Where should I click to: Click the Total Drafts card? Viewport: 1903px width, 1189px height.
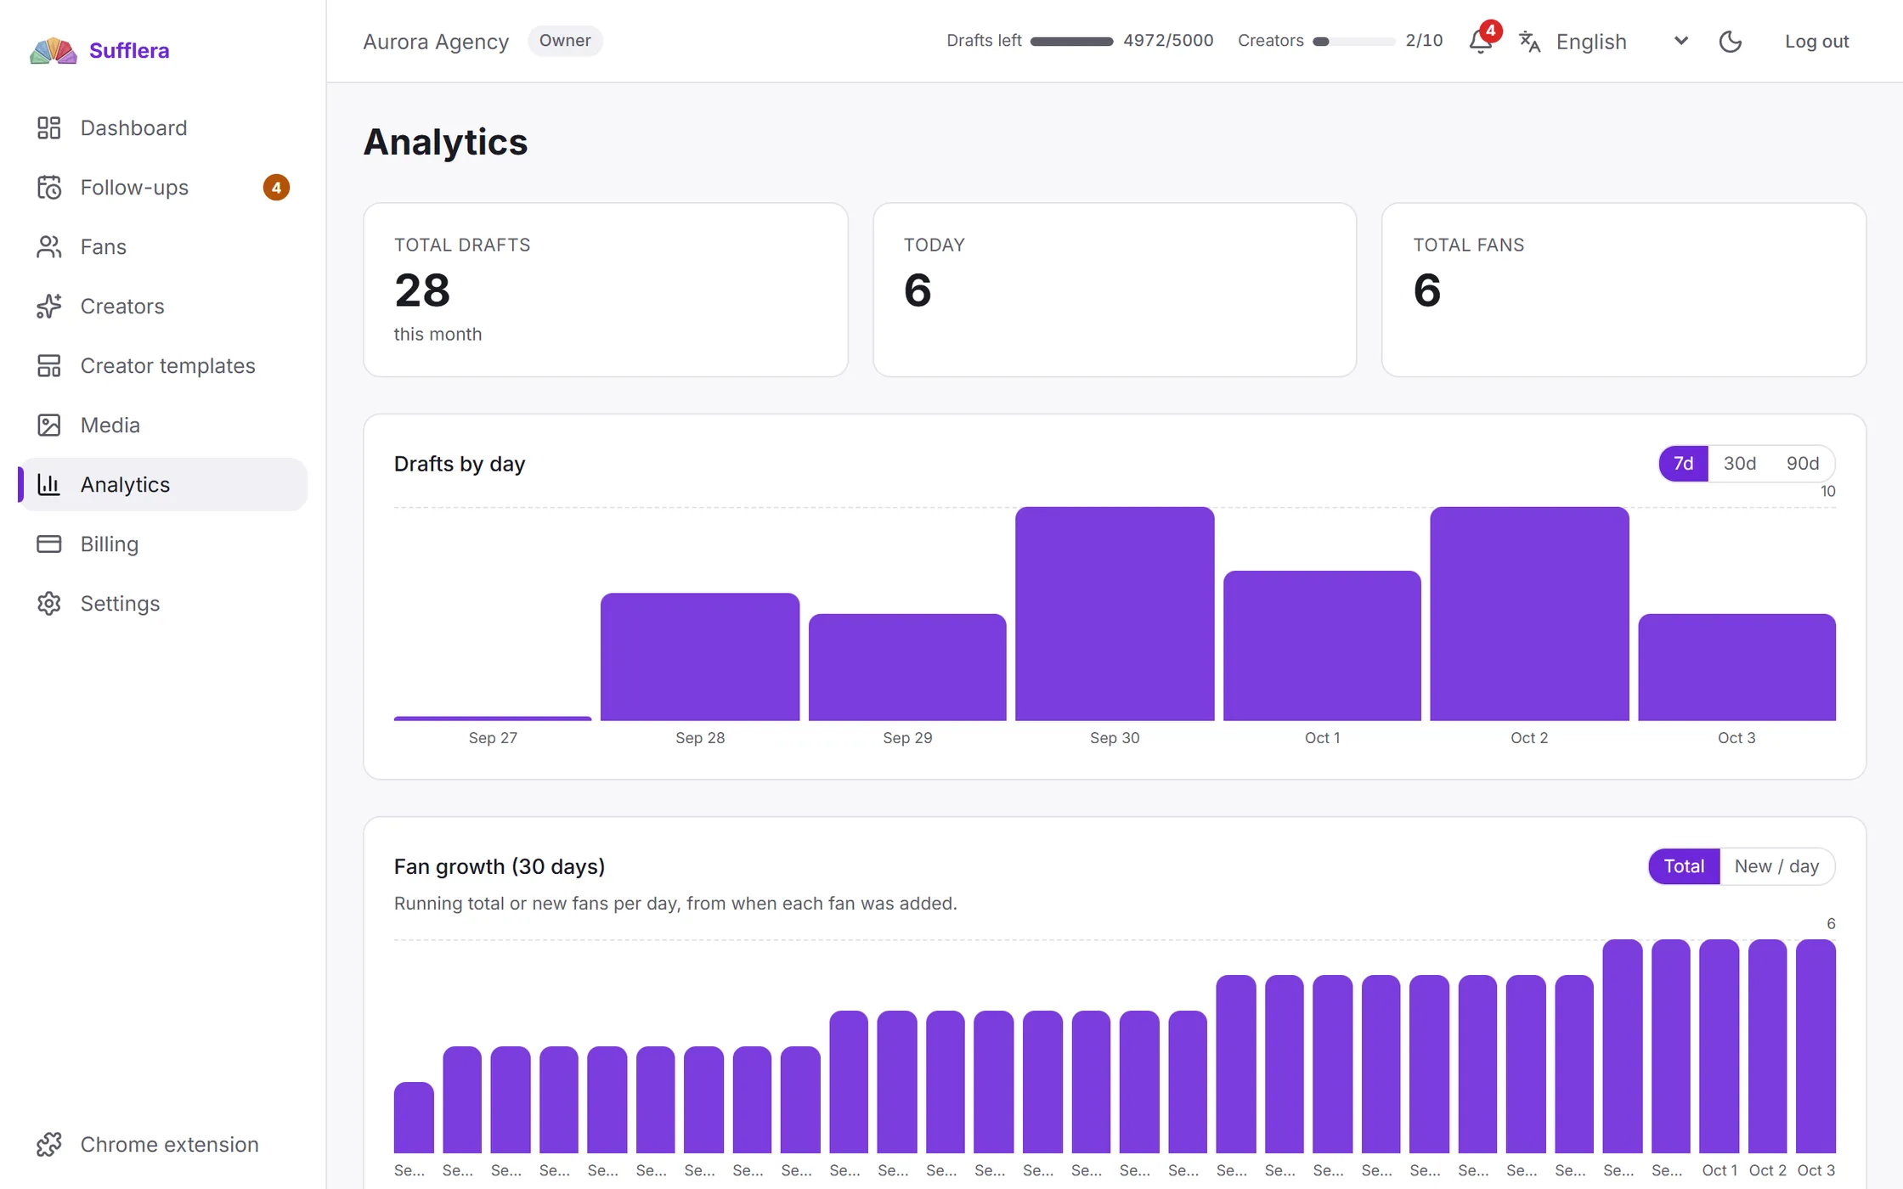pos(606,290)
